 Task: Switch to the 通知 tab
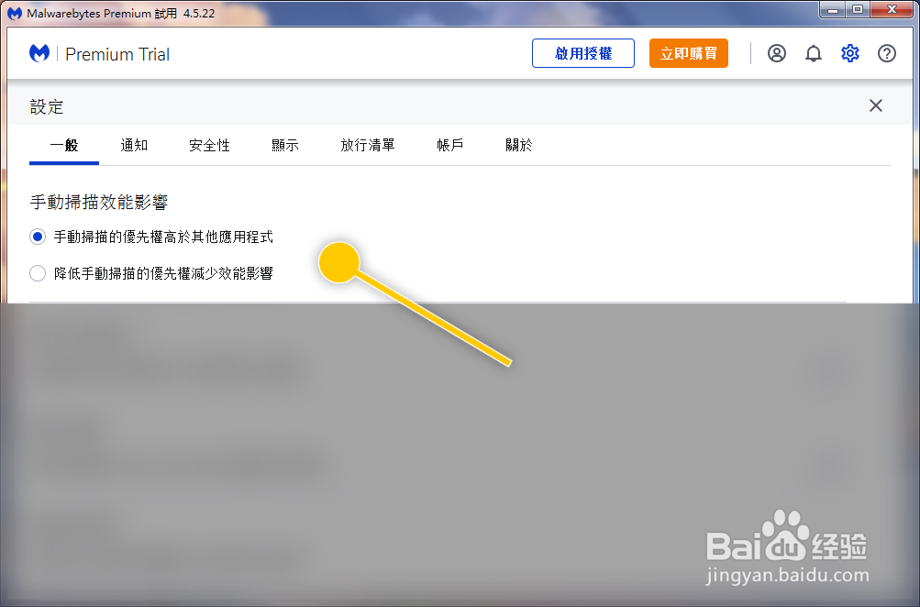click(134, 146)
